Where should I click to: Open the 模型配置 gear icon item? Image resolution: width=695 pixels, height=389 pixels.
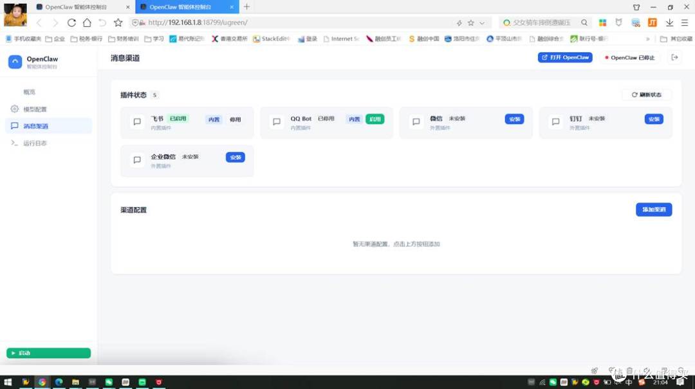(15, 109)
